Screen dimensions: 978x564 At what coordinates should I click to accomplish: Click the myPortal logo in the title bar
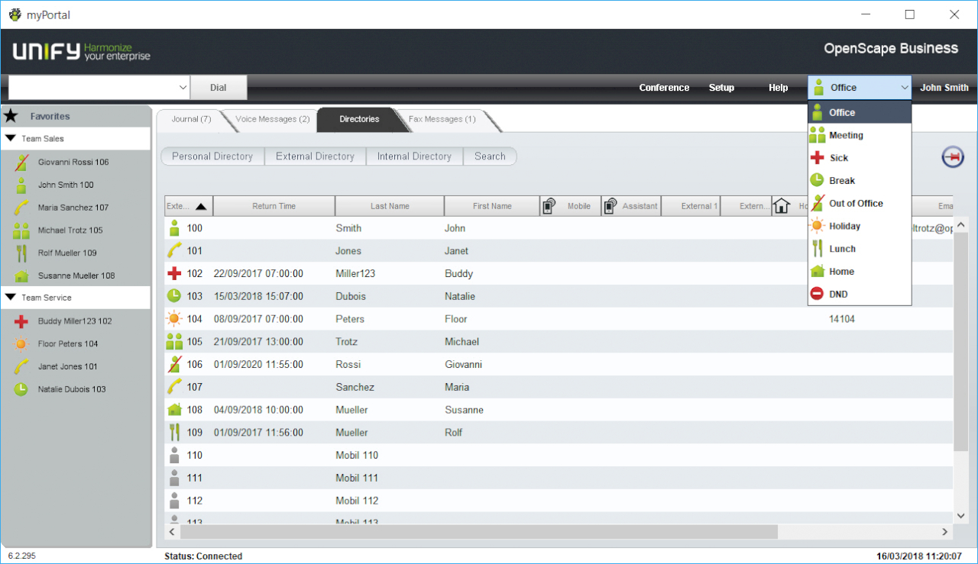pos(15,14)
